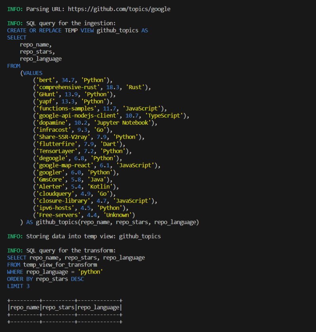Image resolution: width=316 pixels, height=332 pixels.
Task: Click the repo_name column header in results
Action: [25, 308]
